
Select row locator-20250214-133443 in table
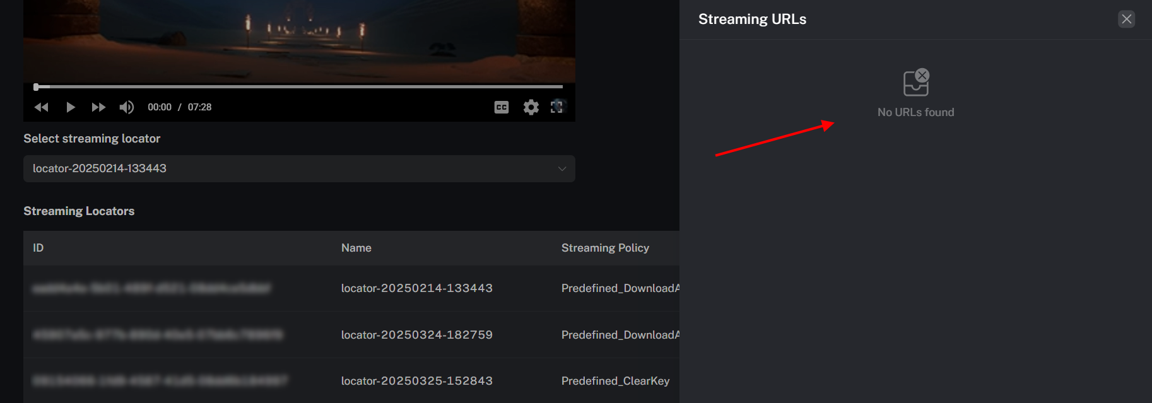[x=351, y=288]
